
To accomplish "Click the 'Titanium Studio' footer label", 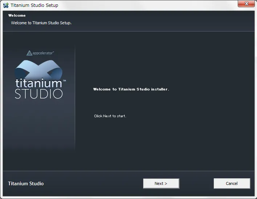I will click(26, 183).
